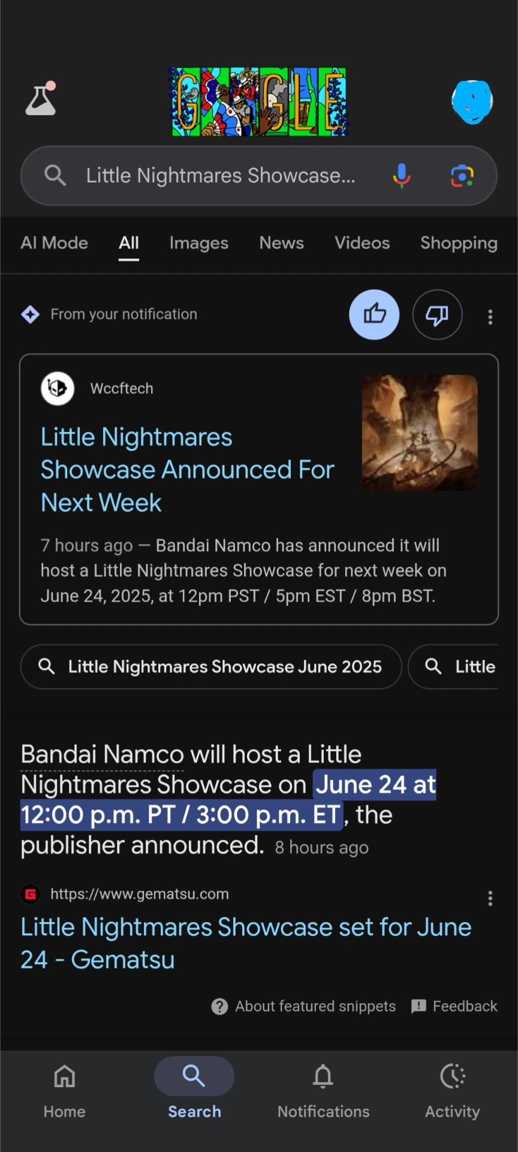This screenshot has width=518, height=1152.
Task: Expand the partially visible related search chip
Action: pos(474,666)
